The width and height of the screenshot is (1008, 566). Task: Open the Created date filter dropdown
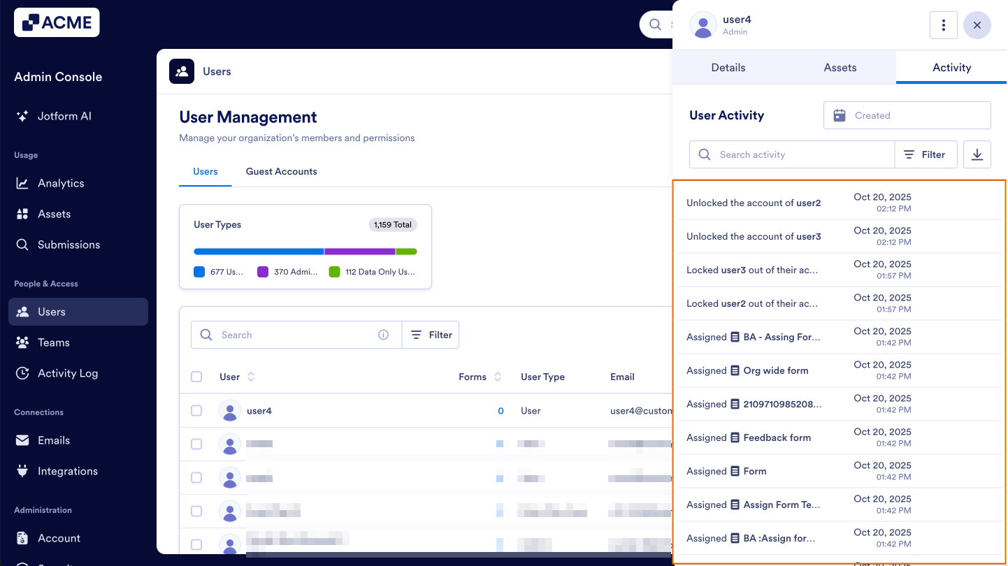[907, 115]
